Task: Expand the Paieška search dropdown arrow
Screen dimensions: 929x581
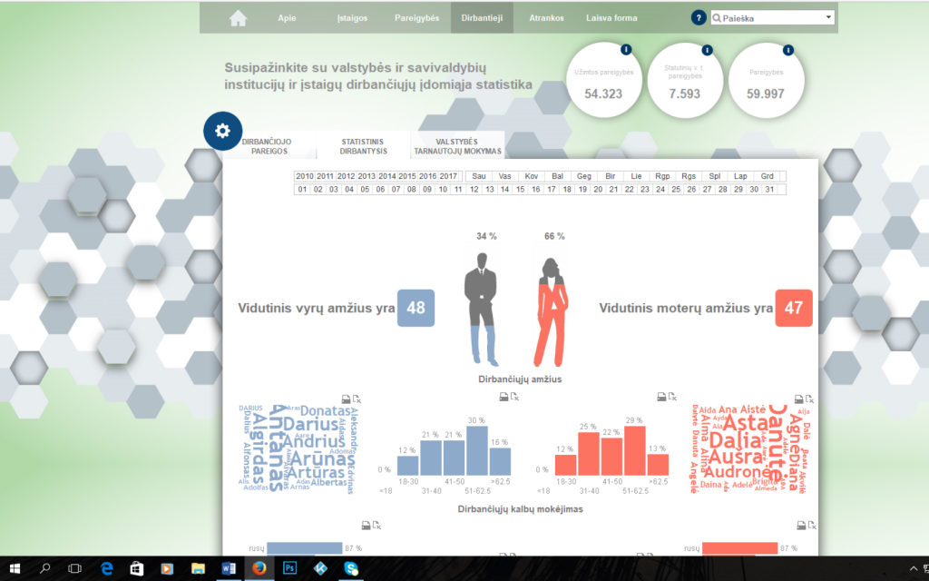Action: point(828,18)
